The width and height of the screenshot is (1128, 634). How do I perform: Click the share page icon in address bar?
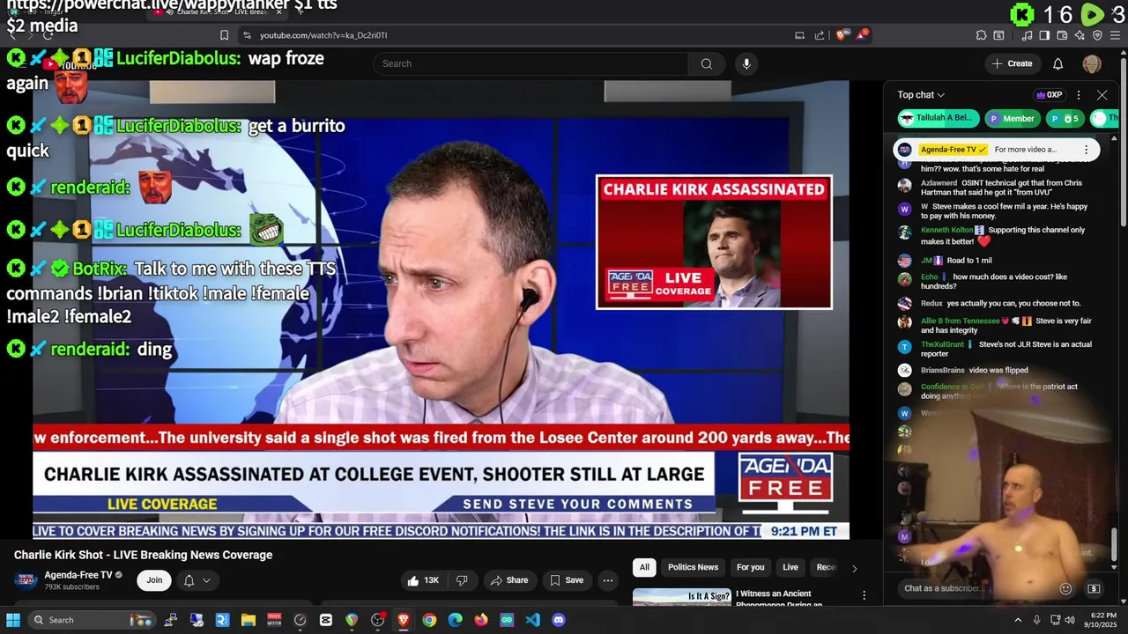(x=820, y=35)
